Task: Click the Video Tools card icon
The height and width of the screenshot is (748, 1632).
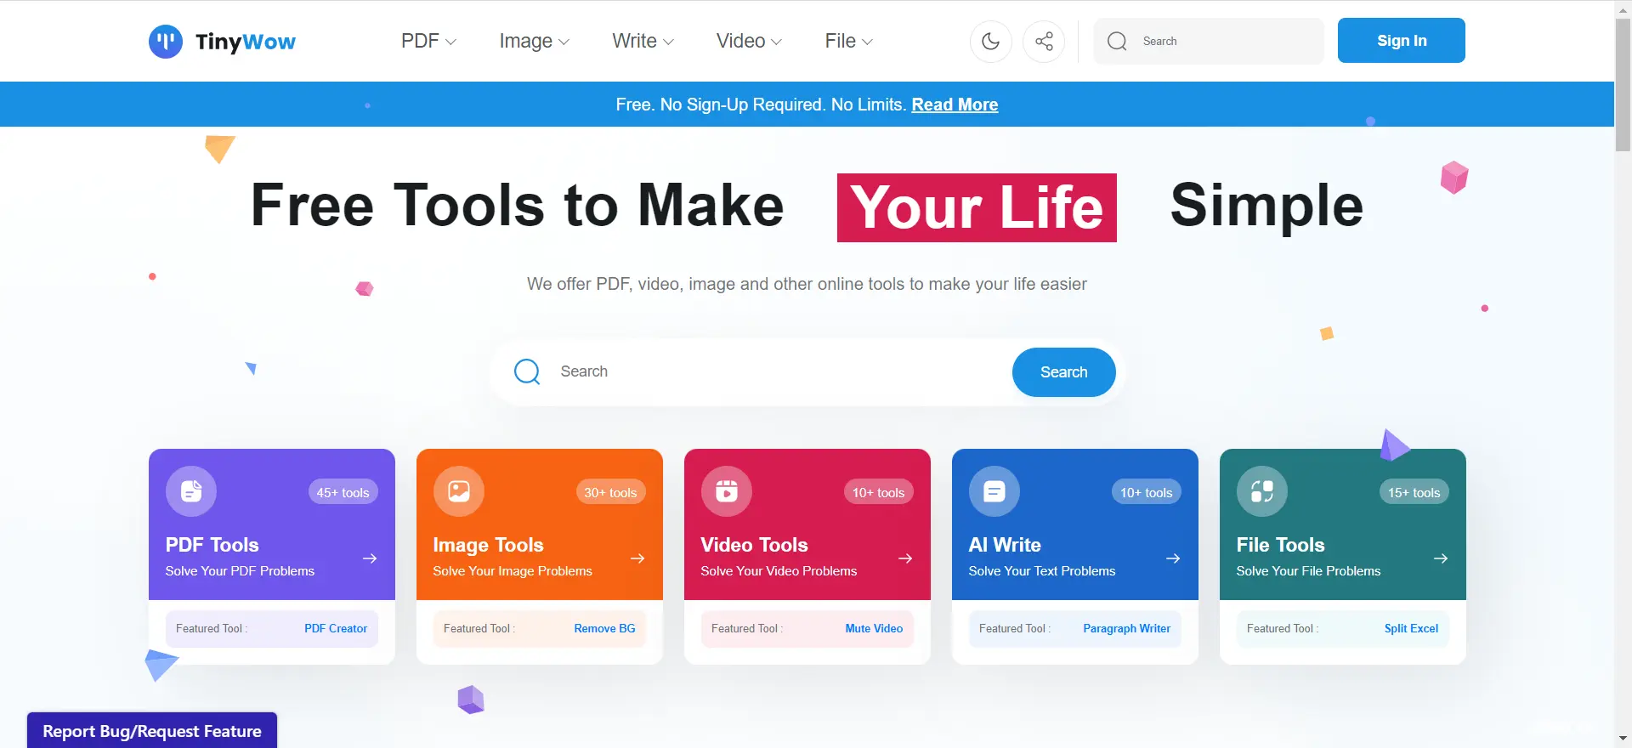Action: click(x=727, y=491)
